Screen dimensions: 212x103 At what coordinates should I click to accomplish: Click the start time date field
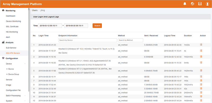[x=50, y=26]
